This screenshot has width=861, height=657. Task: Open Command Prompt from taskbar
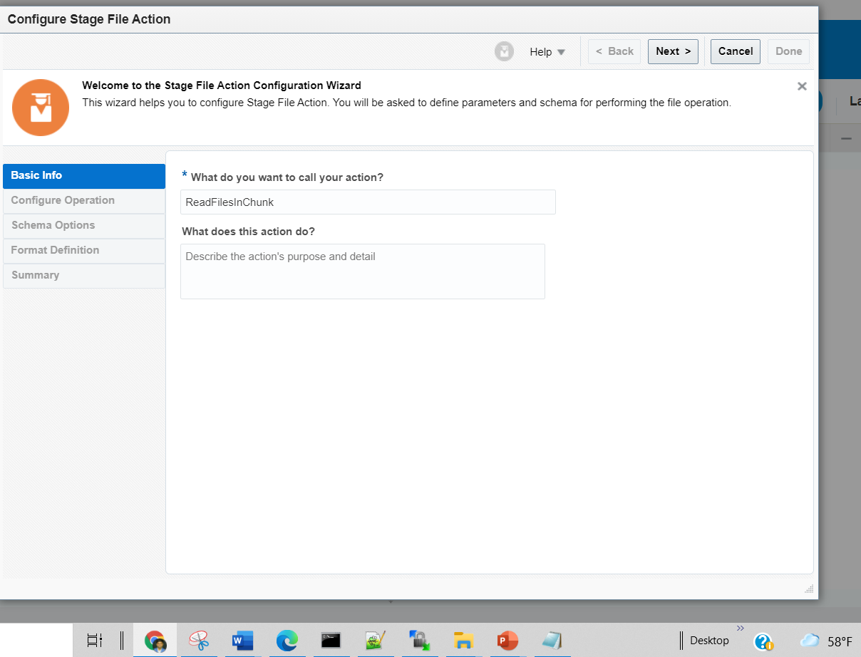pos(330,640)
